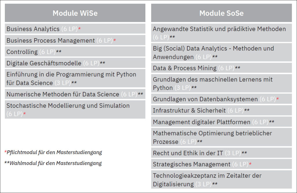
Task: Select Grundlagen von Datenbanksystemen module
Action: (221, 99)
